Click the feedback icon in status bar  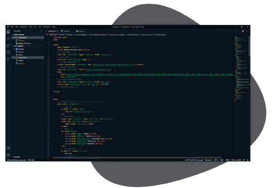[x=244, y=160]
